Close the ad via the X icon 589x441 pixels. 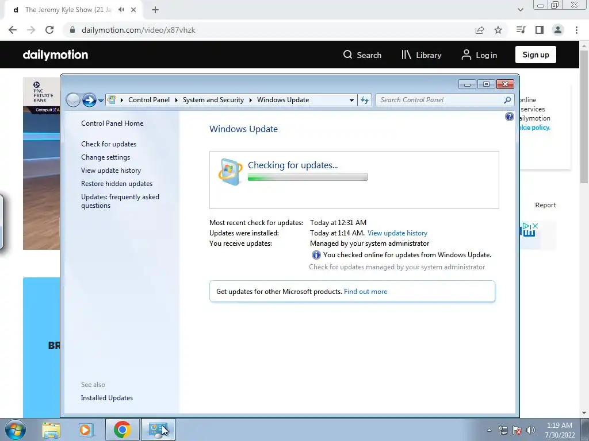pos(536,226)
